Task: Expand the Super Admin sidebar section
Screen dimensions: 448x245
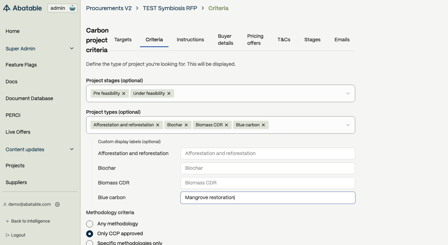Action: tap(72, 49)
